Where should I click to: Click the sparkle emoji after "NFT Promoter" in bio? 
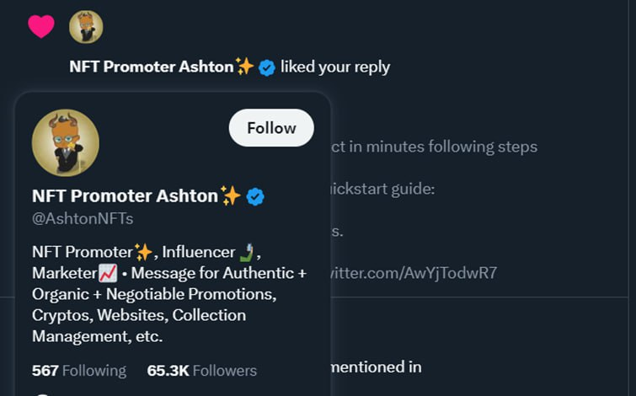point(145,251)
